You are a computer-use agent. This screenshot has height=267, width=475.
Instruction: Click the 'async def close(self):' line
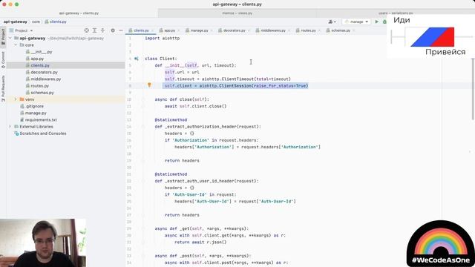pos(182,99)
